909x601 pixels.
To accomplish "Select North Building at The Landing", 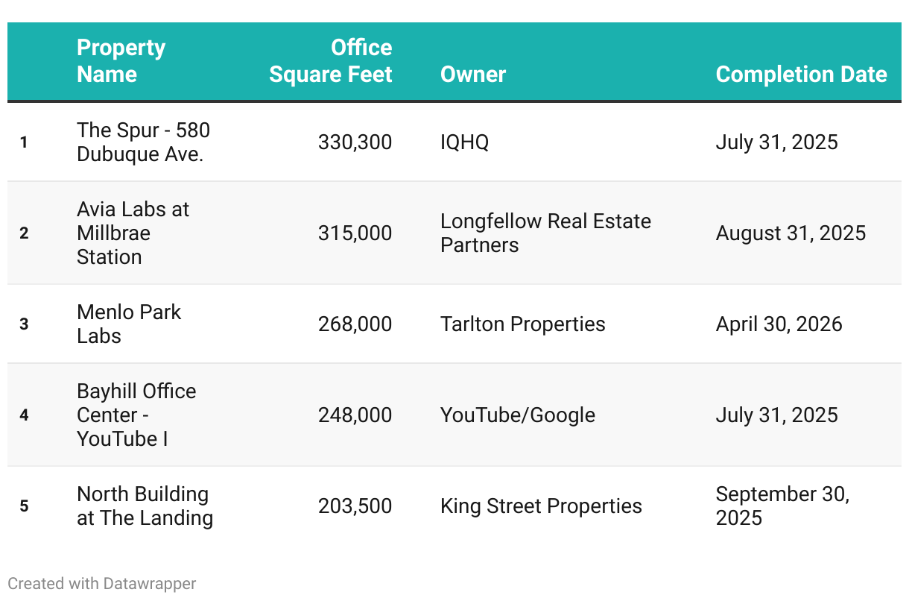I will 145,506.
